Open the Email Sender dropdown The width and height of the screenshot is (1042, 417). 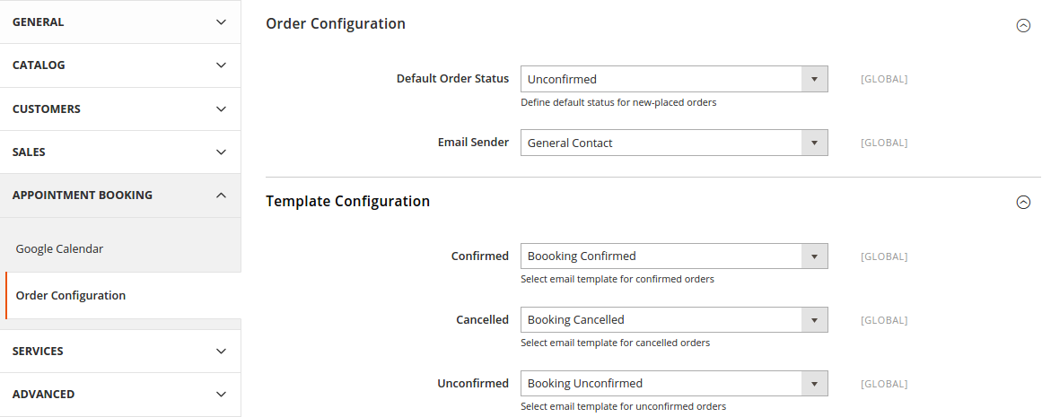point(674,143)
